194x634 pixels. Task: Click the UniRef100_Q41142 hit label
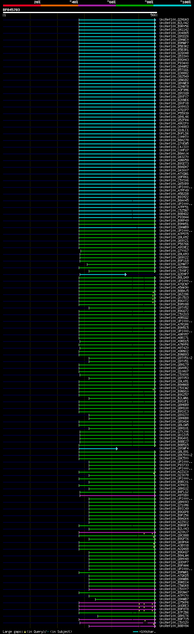pyautogui.click(x=174, y=30)
